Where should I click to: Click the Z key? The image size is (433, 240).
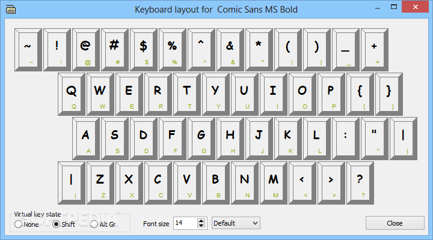(x=100, y=183)
